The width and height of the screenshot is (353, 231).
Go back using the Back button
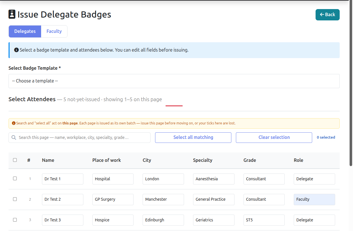click(327, 15)
